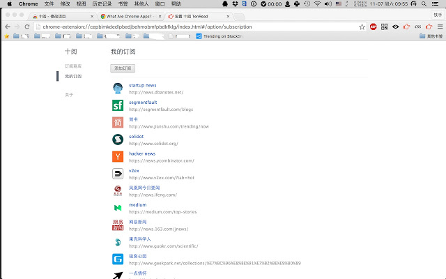Open the Chrome application menu

pyautogui.click(x=28, y=3)
